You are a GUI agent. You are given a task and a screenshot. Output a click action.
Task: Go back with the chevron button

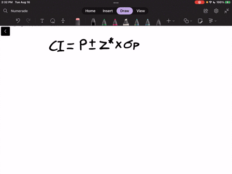coord(5,31)
